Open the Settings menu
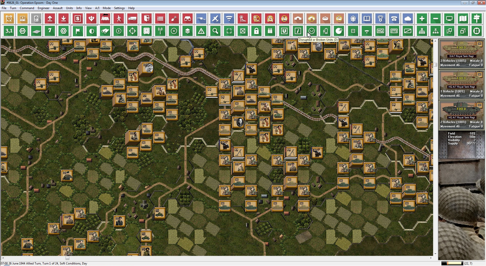 (x=119, y=8)
